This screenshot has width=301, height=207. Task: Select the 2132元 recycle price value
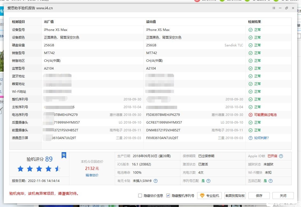(x=92, y=168)
